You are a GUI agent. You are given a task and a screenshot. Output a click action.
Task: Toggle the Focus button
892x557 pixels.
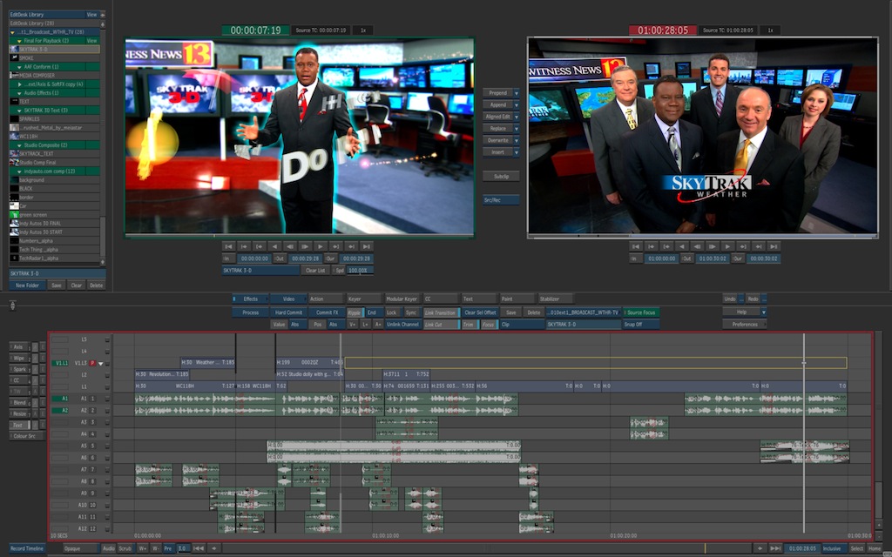click(x=488, y=325)
